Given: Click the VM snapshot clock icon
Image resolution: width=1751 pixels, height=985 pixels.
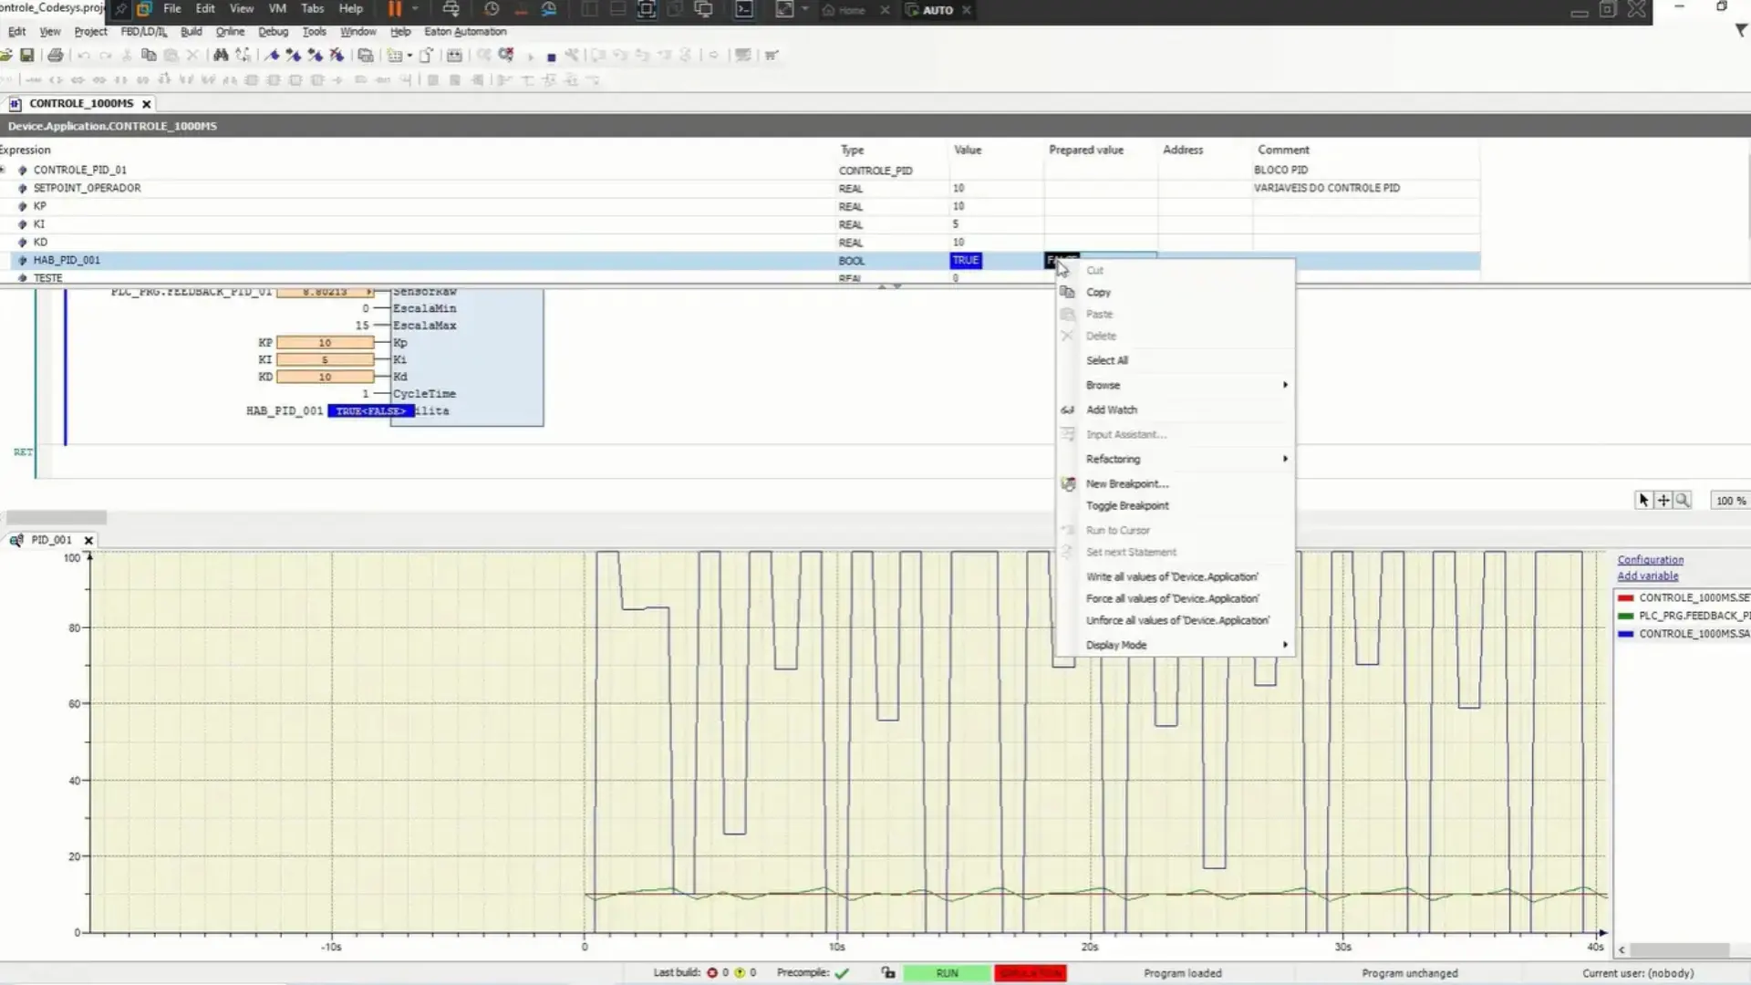Looking at the screenshot, I should point(492,9).
